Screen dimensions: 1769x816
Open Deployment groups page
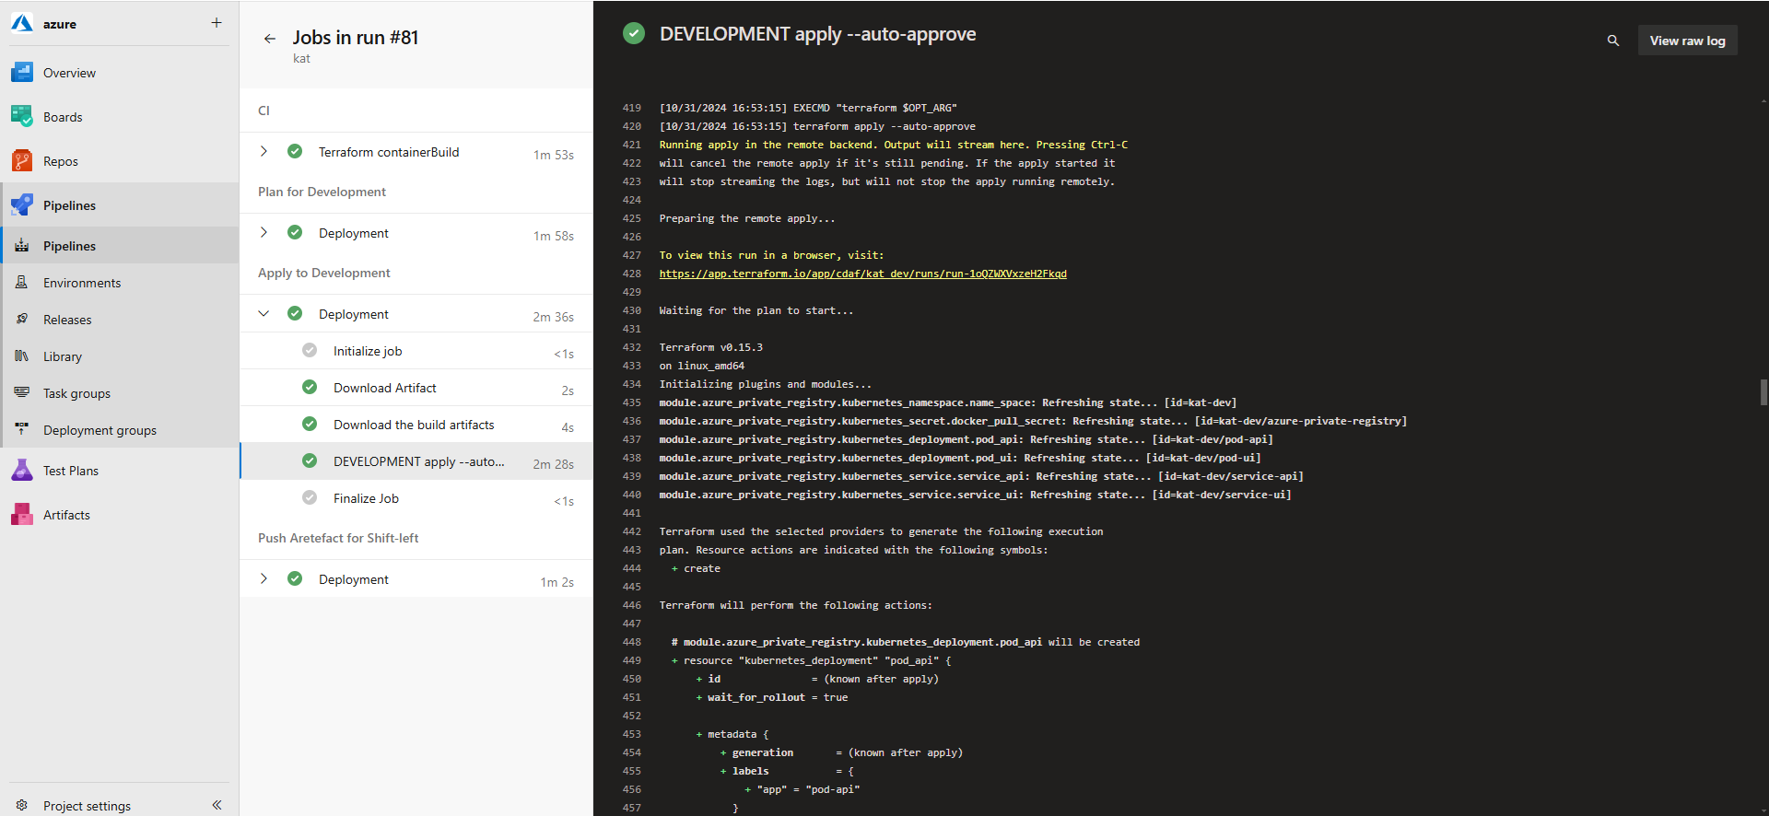point(120,430)
